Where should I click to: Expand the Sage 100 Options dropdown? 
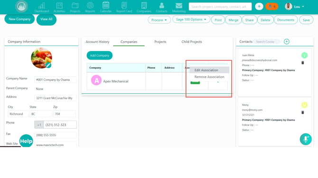tap(191, 19)
